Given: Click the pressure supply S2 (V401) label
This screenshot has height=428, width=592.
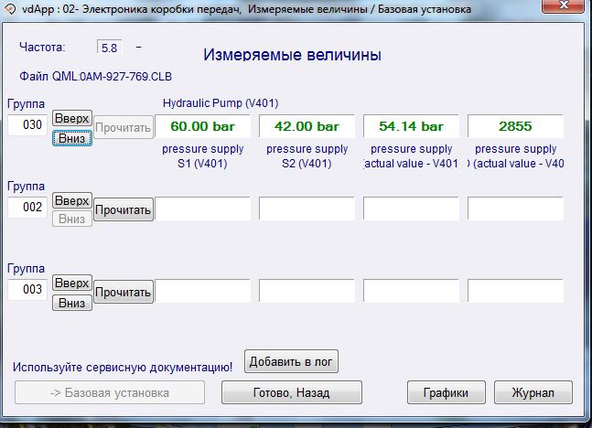Looking at the screenshot, I should coord(307,156).
